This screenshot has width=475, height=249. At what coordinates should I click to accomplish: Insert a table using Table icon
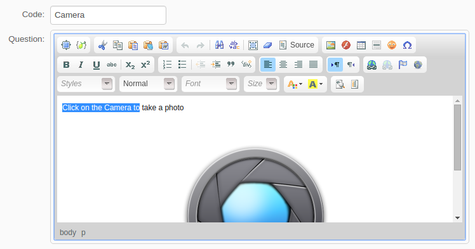click(361, 45)
